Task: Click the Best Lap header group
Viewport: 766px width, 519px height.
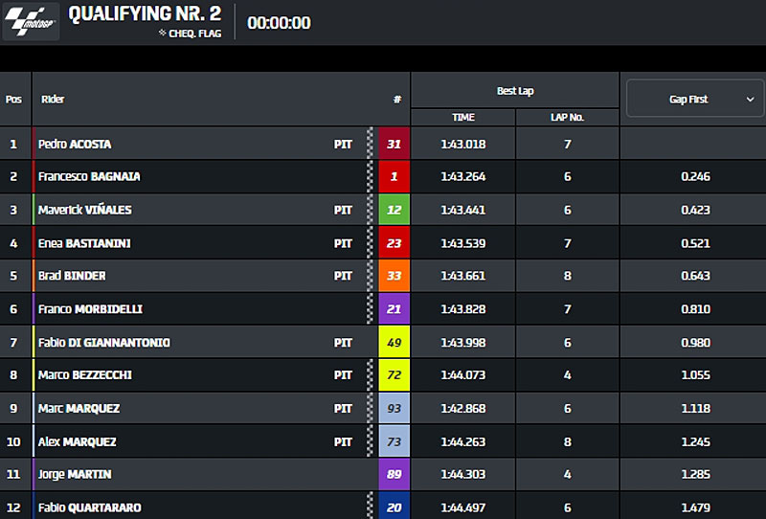Action: point(515,91)
